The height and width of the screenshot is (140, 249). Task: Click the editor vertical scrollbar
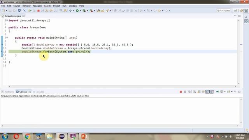pyautogui.click(x=238, y=52)
